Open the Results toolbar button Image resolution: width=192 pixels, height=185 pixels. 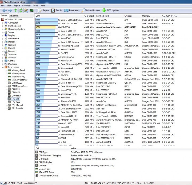(57, 10)
